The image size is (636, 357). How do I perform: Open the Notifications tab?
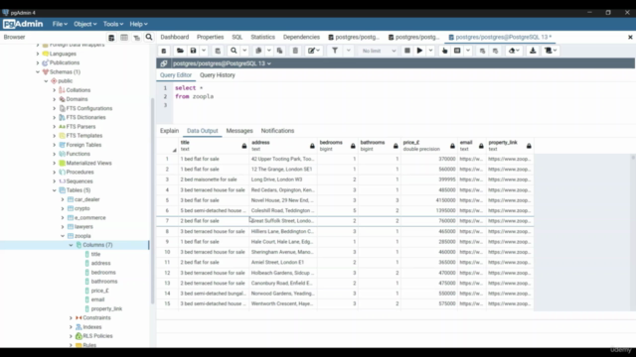pyautogui.click(x=277, y=131)
